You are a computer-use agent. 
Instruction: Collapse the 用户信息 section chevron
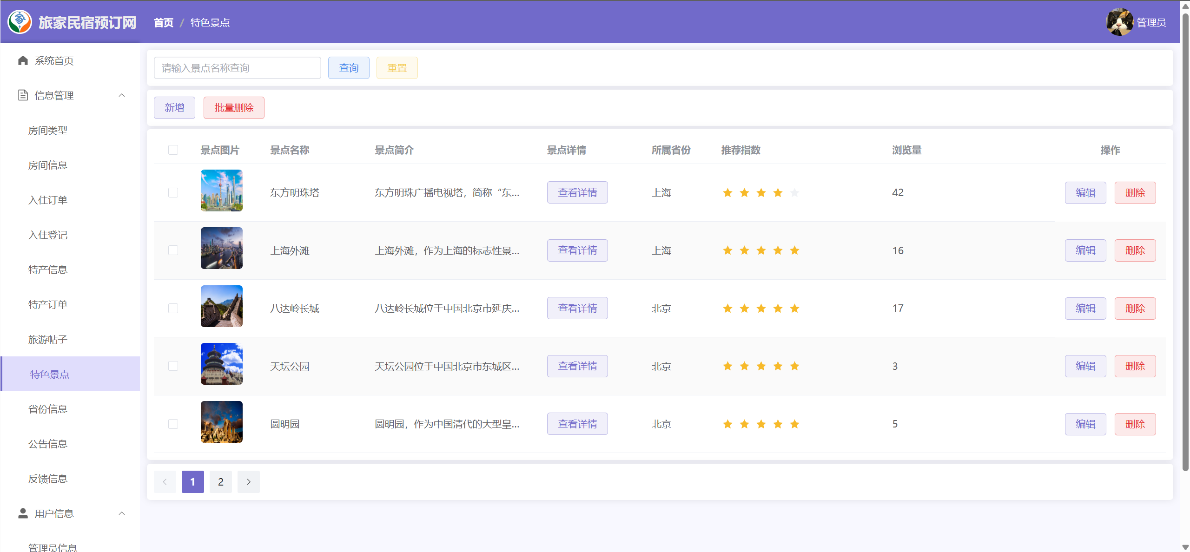point(122,513)
